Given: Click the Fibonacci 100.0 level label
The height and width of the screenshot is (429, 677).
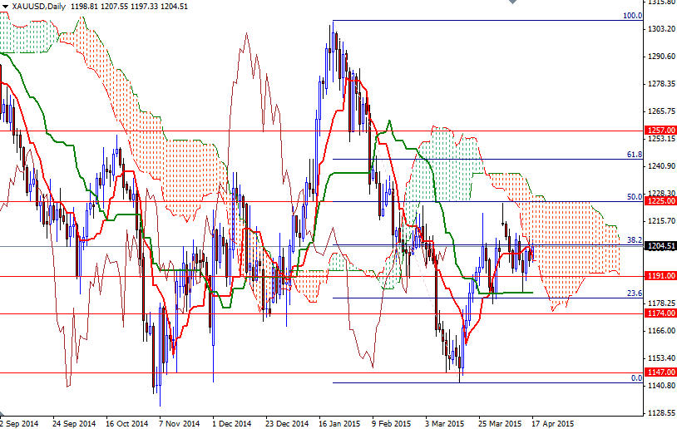Looking at the screenshot, I should coord(633,16).
